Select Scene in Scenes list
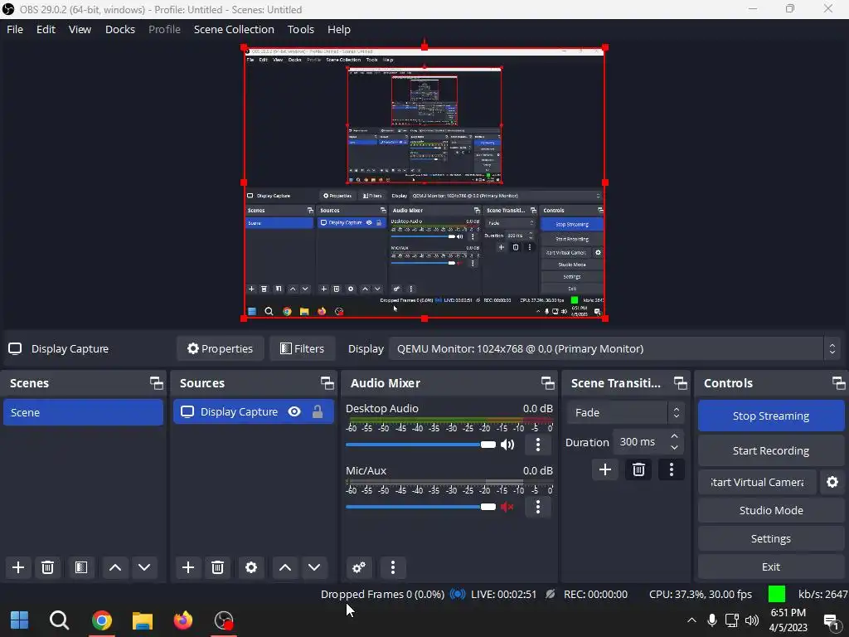The width and height of the screenshot is (849, 637). [84, 412]
